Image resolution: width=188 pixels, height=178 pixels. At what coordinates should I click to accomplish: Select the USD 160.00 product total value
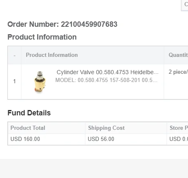[25, 139]
